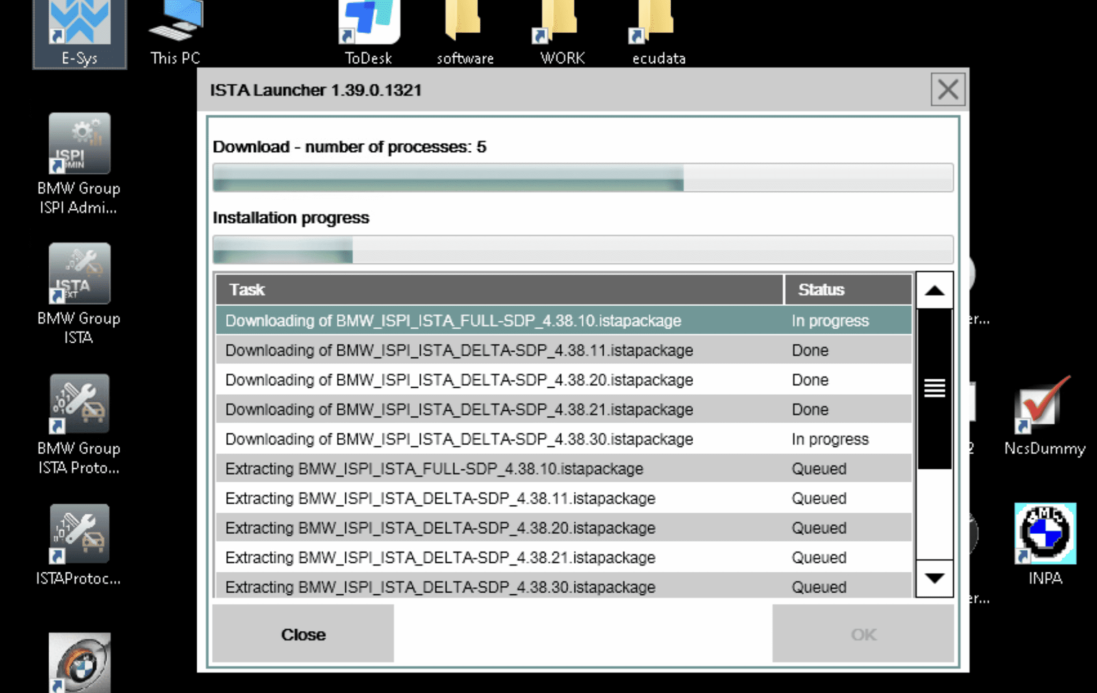Click the ISTA Launcher 1.39.0.1321 title
Screen dimensions: 1097x693
pos(316,90)
